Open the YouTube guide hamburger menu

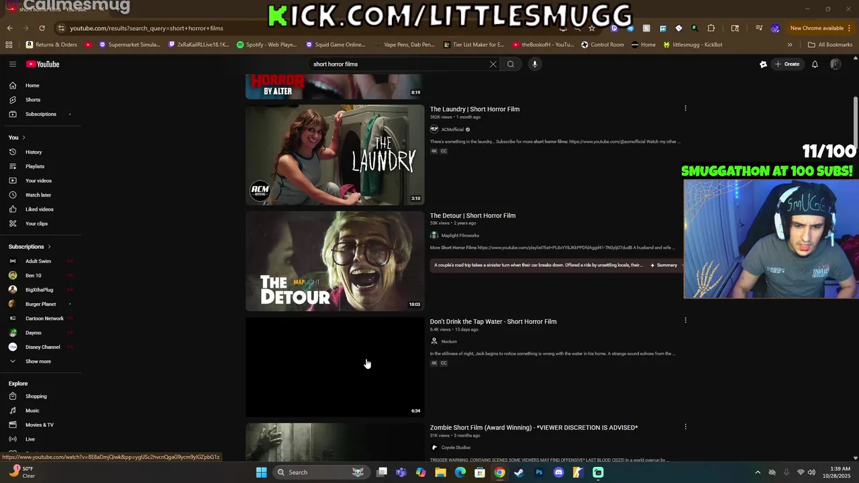[x=12, y=64]
